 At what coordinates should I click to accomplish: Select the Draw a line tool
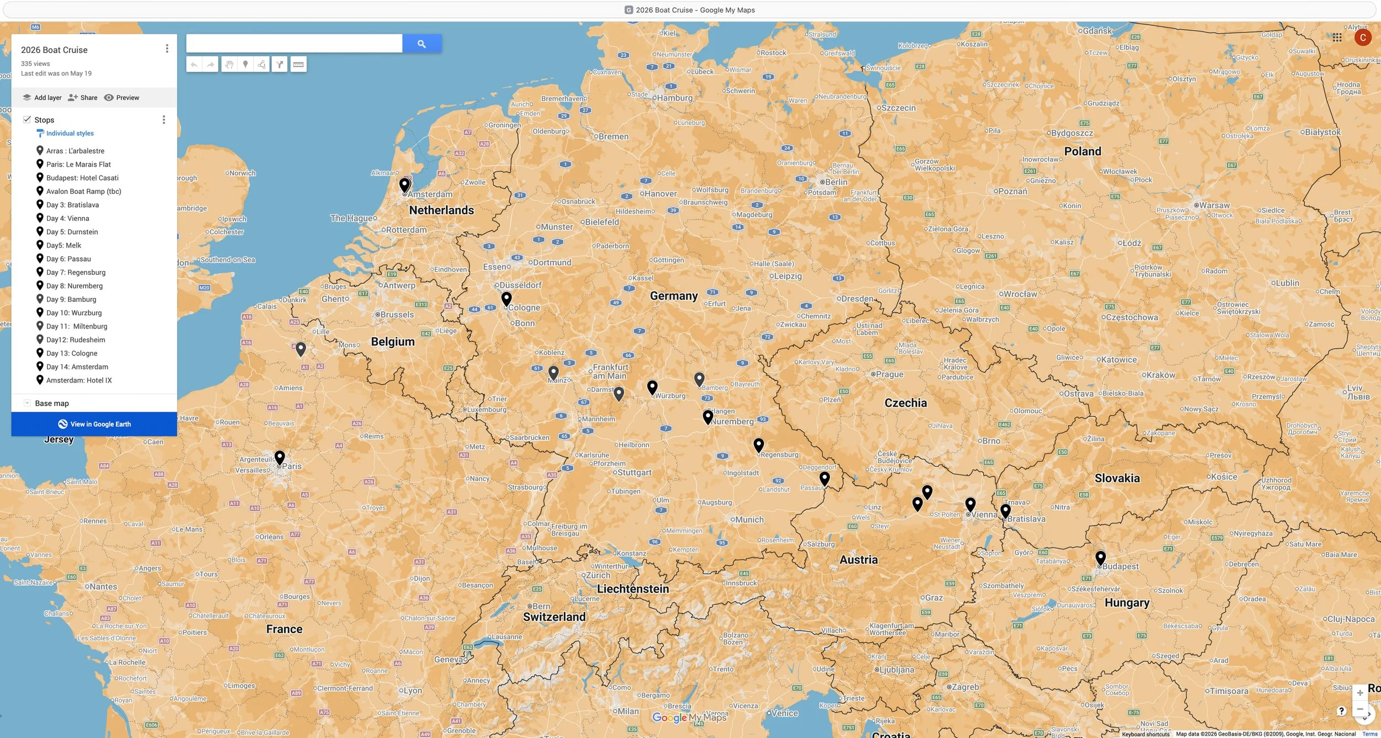(262, 65)
